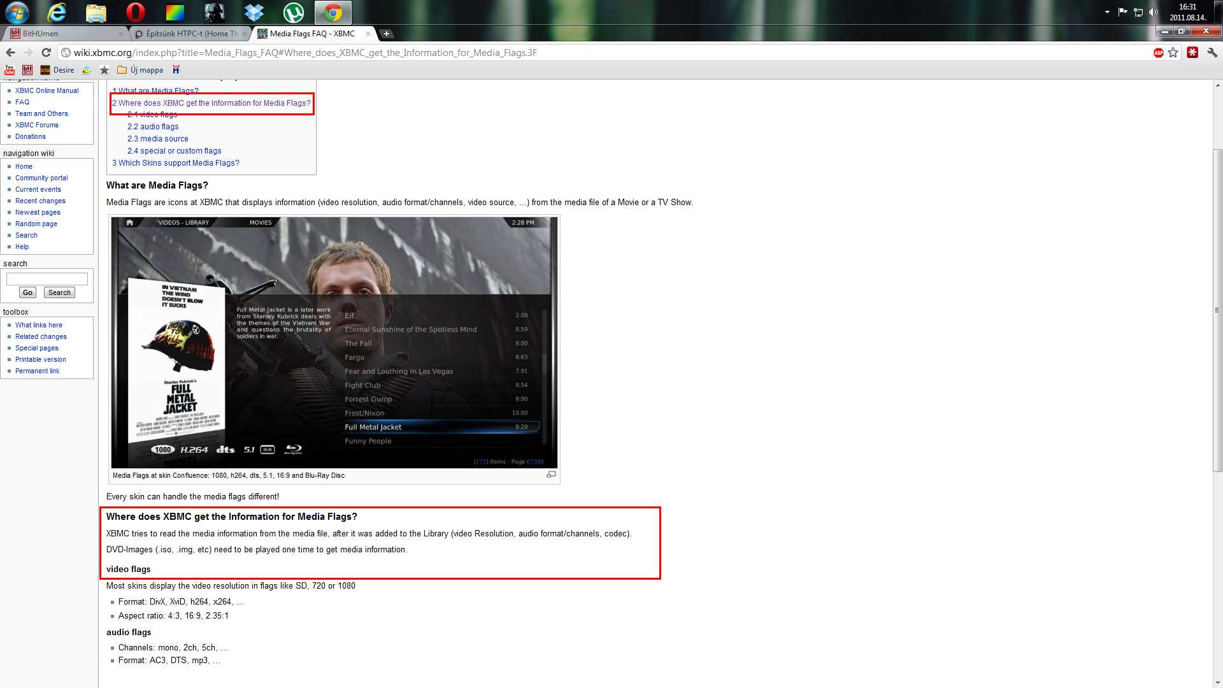Open the network tray icon
This screenshot has width=1223, height=688.
pos(1138,12)
